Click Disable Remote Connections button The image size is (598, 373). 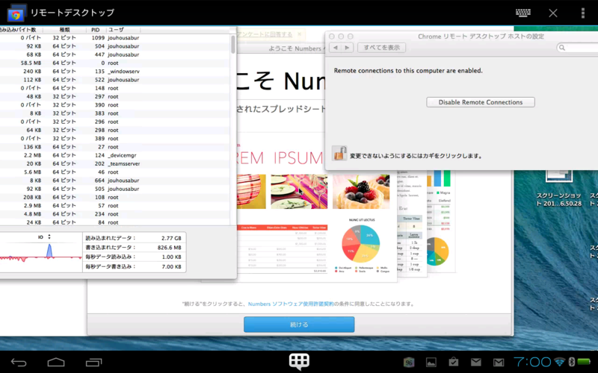click(481, 102)
